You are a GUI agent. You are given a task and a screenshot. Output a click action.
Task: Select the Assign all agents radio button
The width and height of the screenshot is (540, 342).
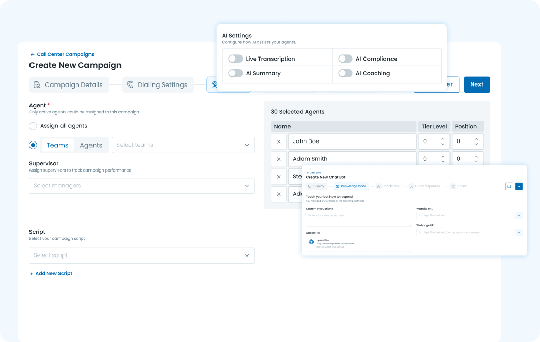click(33, 126)
